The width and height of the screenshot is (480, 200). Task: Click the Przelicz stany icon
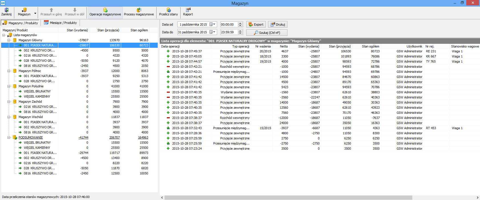point(168,12)
